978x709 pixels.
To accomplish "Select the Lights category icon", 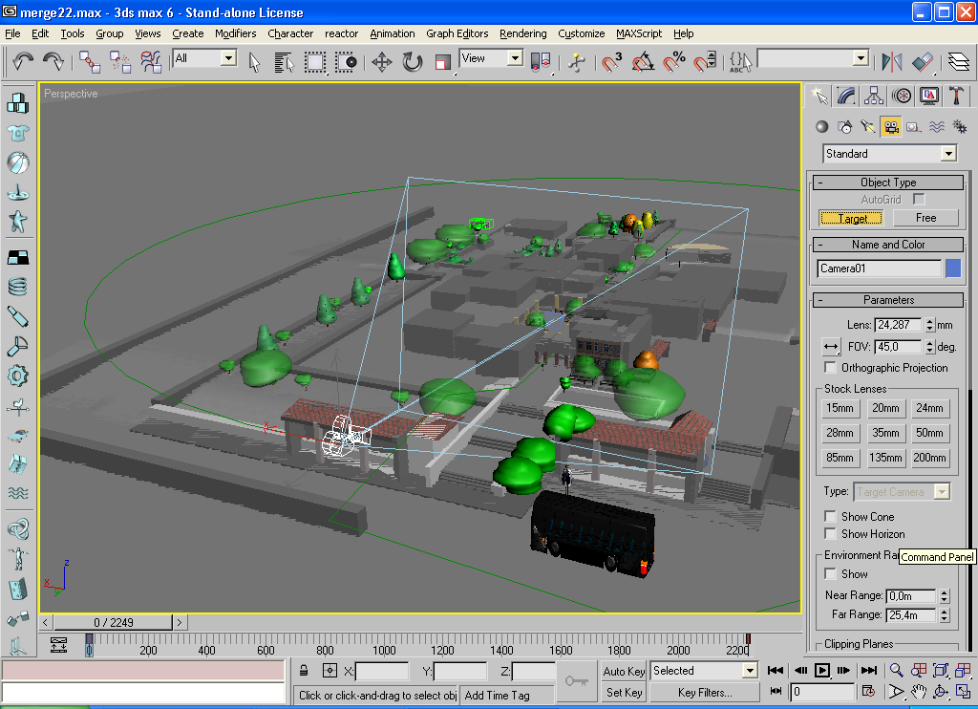I will (x=867, y=127).
